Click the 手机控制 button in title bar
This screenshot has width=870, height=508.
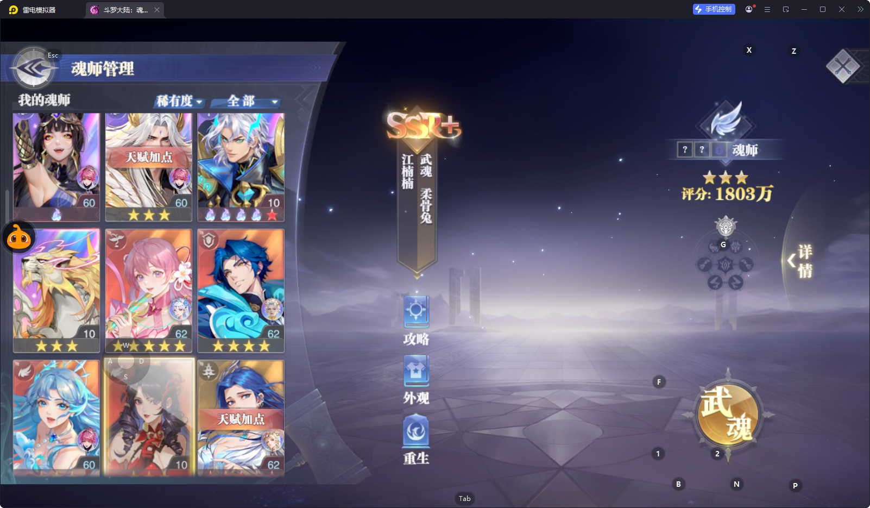(714, 9)
